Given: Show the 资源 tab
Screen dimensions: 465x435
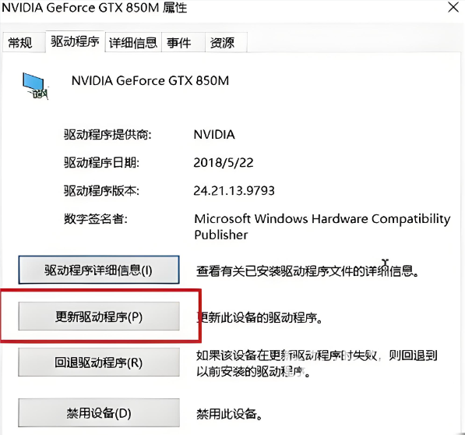Looking at the screenshot, I should pyautogui.click(x=223, y=43).
